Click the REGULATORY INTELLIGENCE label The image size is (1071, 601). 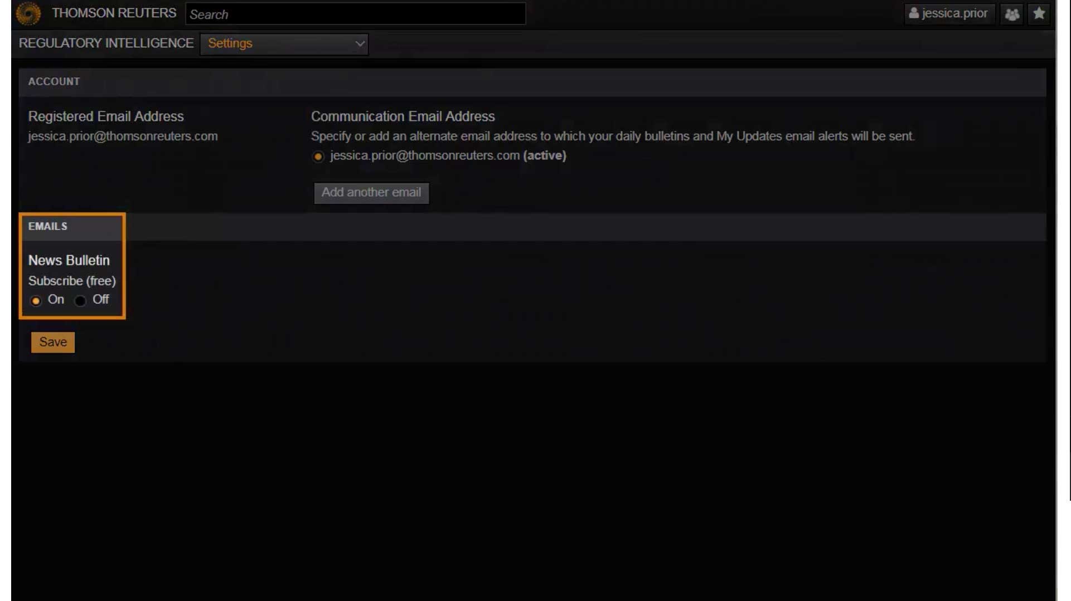click(x=106, y=43)
